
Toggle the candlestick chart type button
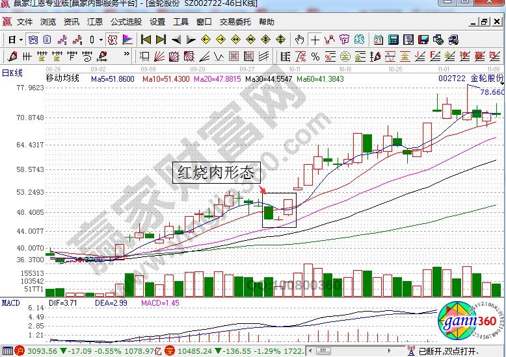pos(92,40)
